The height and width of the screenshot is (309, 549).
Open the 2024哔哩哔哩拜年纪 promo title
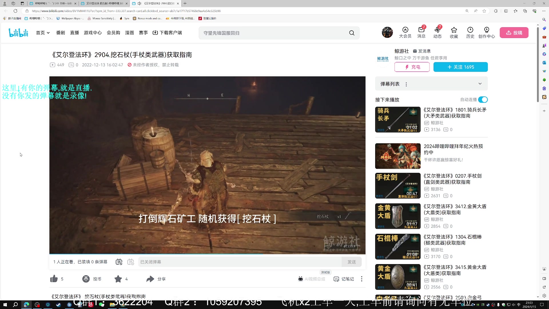coord(453,149)
